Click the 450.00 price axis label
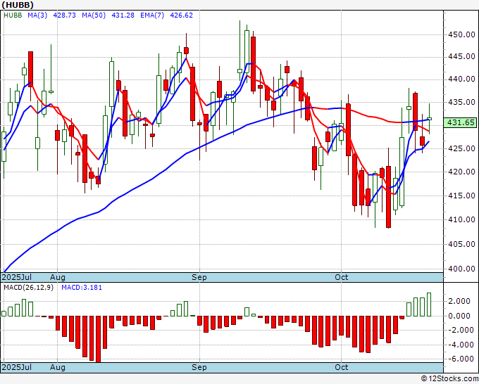 [461, 34]
